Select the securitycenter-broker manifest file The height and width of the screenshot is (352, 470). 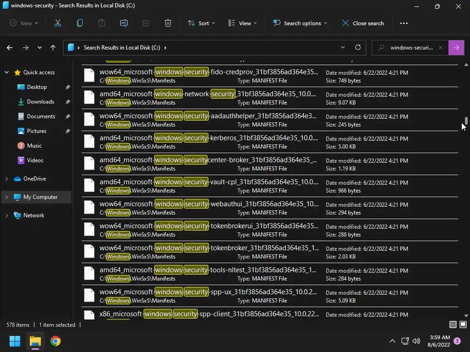point(270,164)
